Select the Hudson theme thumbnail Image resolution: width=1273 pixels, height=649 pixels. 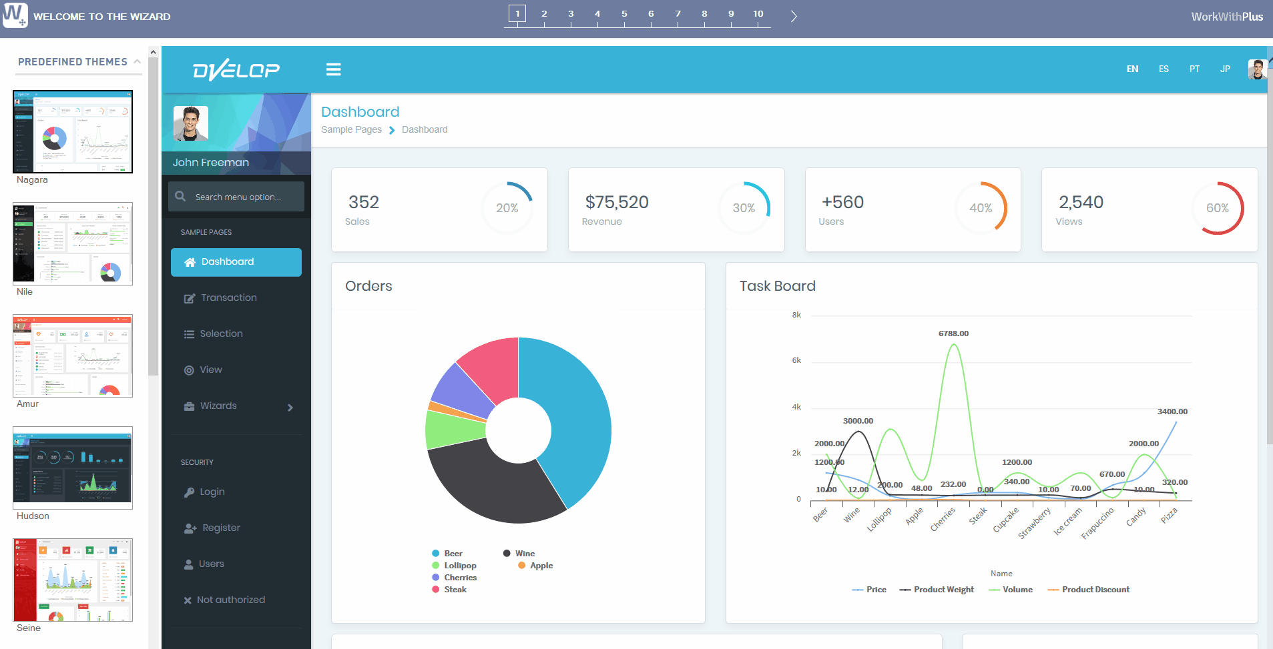pyautogui.click(x=72, y=468)
